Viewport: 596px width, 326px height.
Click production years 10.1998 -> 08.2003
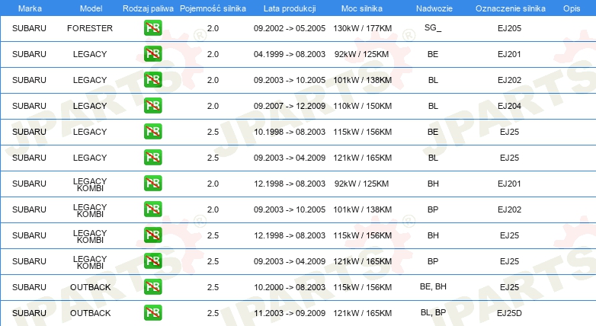pos(290,132)
